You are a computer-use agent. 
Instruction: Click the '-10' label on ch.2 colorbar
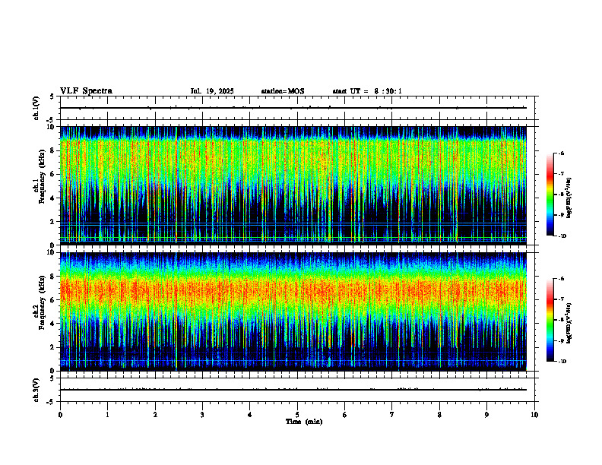562,361
